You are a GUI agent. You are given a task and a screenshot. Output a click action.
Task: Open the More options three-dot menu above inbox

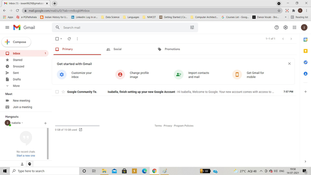tap(77, 39)
